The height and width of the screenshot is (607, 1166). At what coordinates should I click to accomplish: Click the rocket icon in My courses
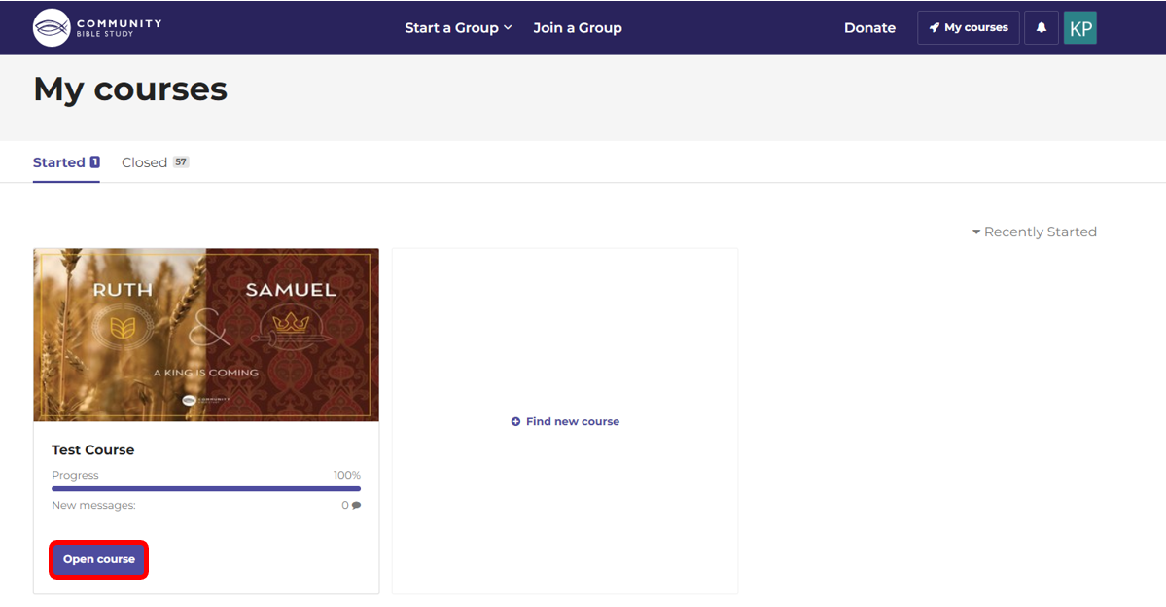935,28
